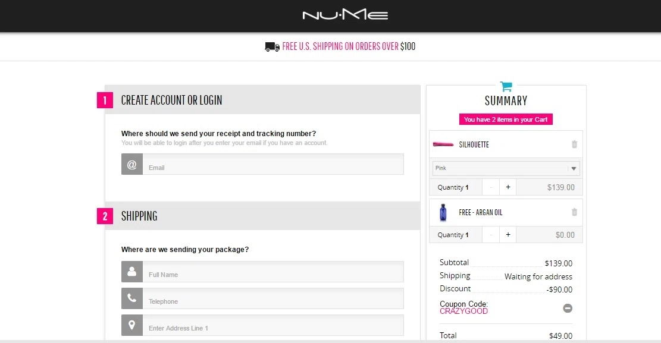Click the free U.S. shipping banner text
This screenshot has width=661, height=343.
point(349,46)
